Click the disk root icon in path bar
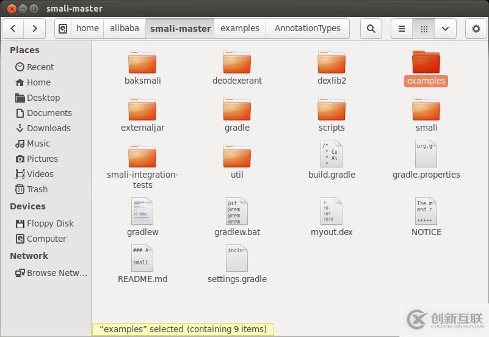 (63, 29)
